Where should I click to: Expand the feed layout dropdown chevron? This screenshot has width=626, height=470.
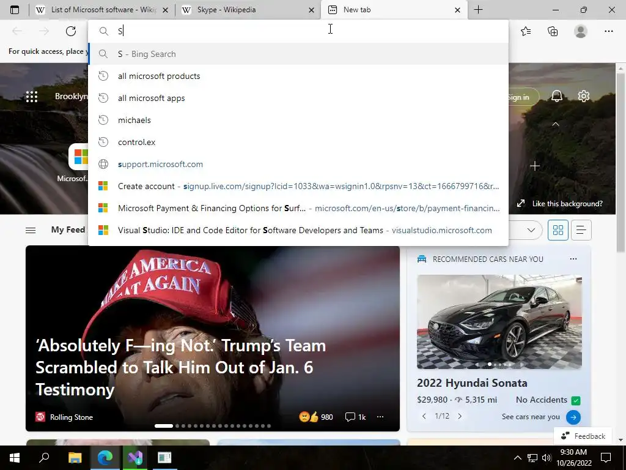pos(531,230)
